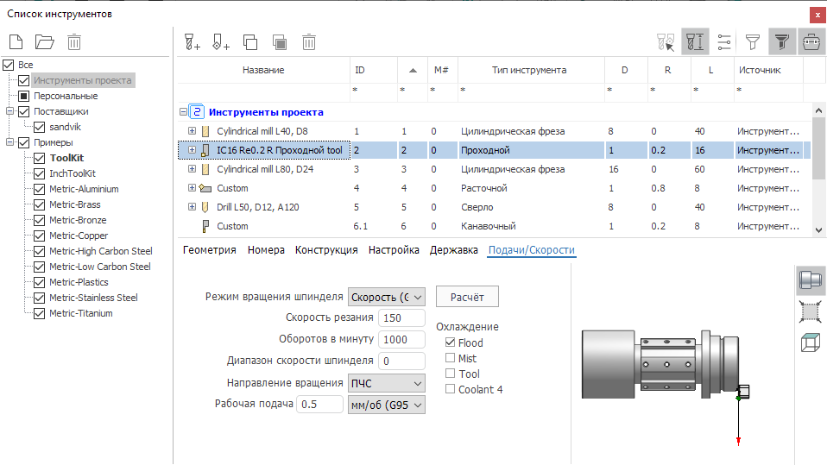Enable the Mist coolant checkbox
The image size is (827, 465).
coord(450,359)
